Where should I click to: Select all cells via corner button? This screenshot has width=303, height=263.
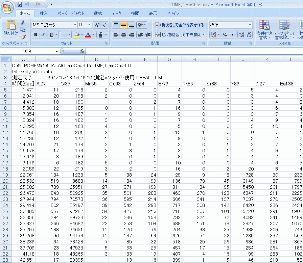pyautogui.click(x=6, y=59)
